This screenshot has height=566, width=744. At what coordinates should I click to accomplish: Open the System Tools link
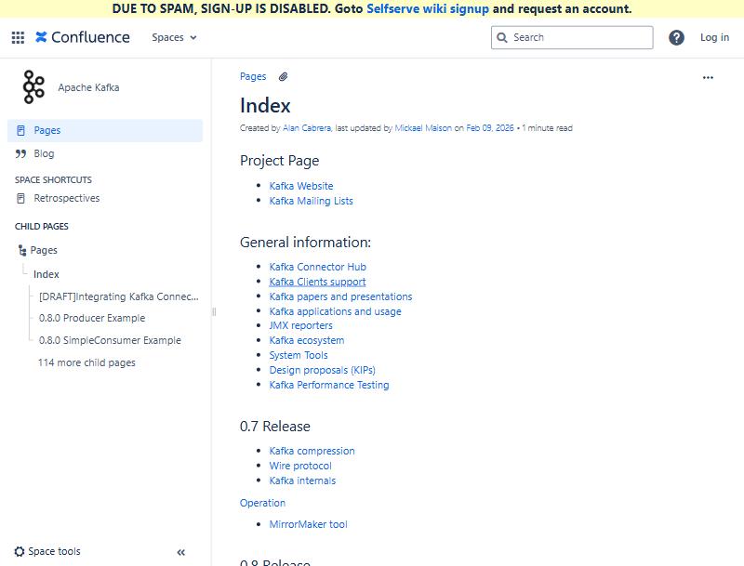(299, 355)
